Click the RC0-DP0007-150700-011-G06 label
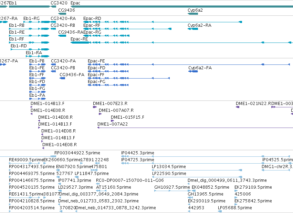This screenshot has width=293, height=213. [130, 180]
